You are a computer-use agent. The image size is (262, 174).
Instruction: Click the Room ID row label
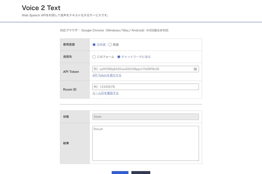coord(70,90)
